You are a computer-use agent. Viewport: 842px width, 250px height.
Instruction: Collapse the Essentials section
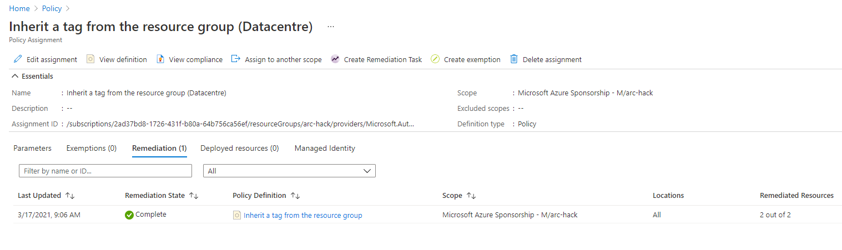click(x=15, y=76)
